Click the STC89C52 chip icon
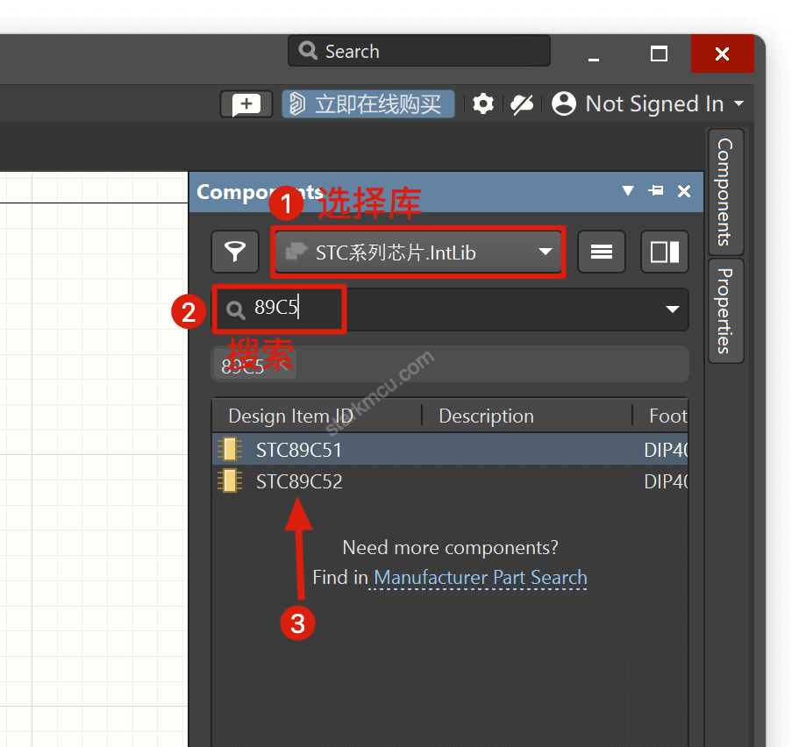 (x=230, y=480)
